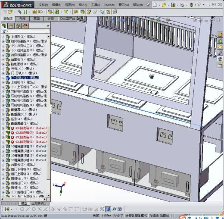Select the 控制面板<1> component in tree

[25, 64]
